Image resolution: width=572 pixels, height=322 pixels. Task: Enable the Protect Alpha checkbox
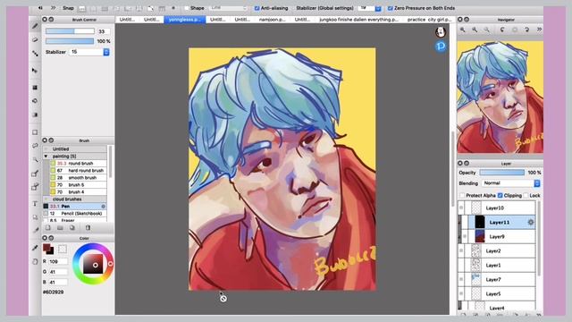tap(462, 196)
